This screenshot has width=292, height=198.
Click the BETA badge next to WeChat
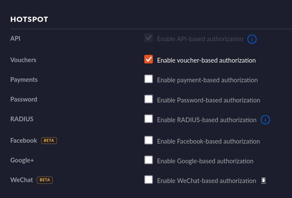click(x=45, y=180)
